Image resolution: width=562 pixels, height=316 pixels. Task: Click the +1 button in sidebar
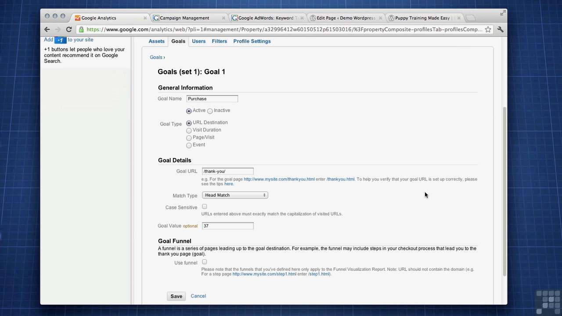click(60, 40)
